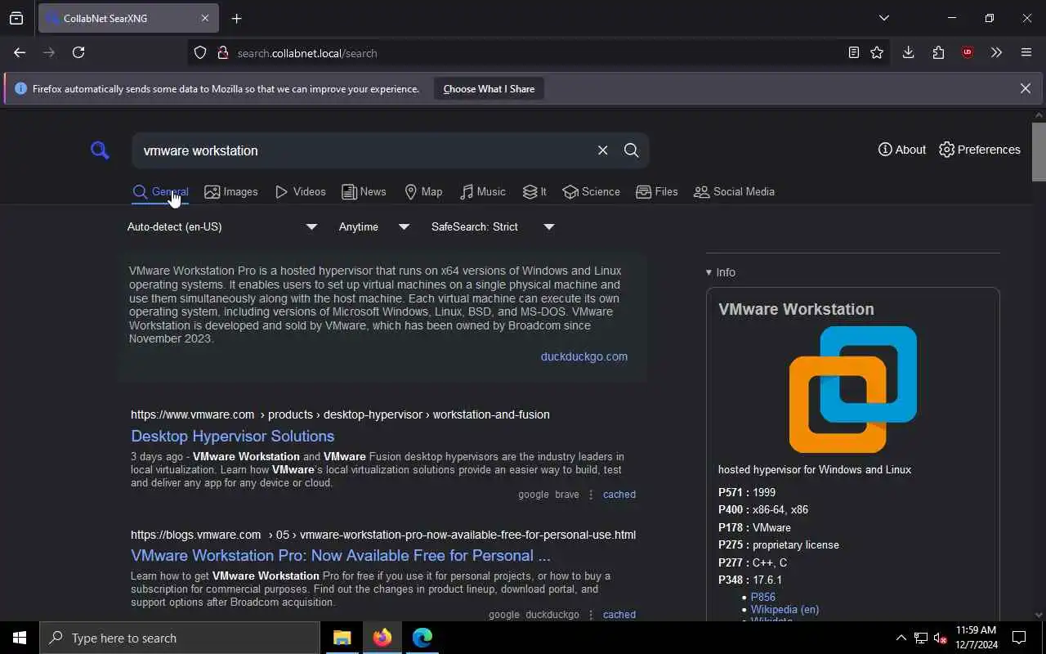Dismiss the Firefox data notification bar

[1025, 88]
